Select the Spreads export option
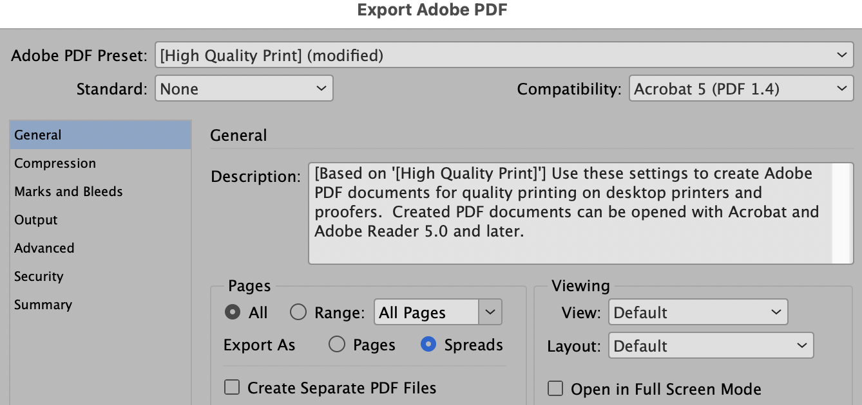 (x=428, y=345)
